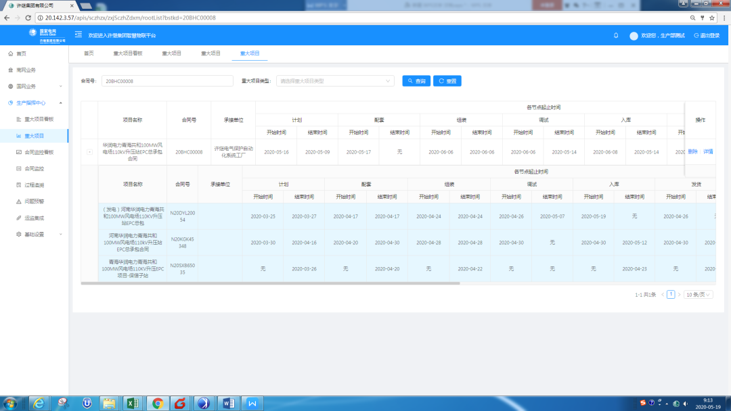
Task: Open Excel from the Windows taskbar
Action: (x=133, y=403)
